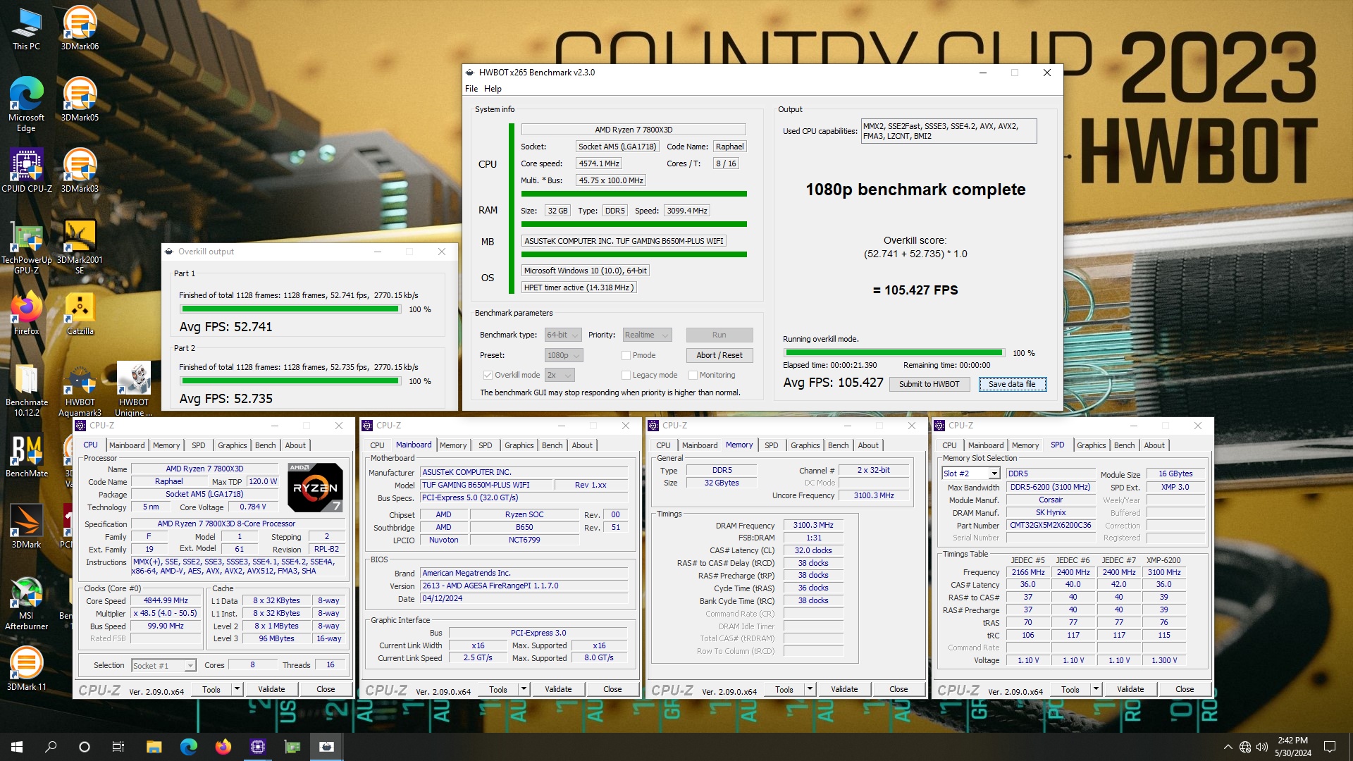Toggle the Overkill mode checkbox

click(488, 376)
